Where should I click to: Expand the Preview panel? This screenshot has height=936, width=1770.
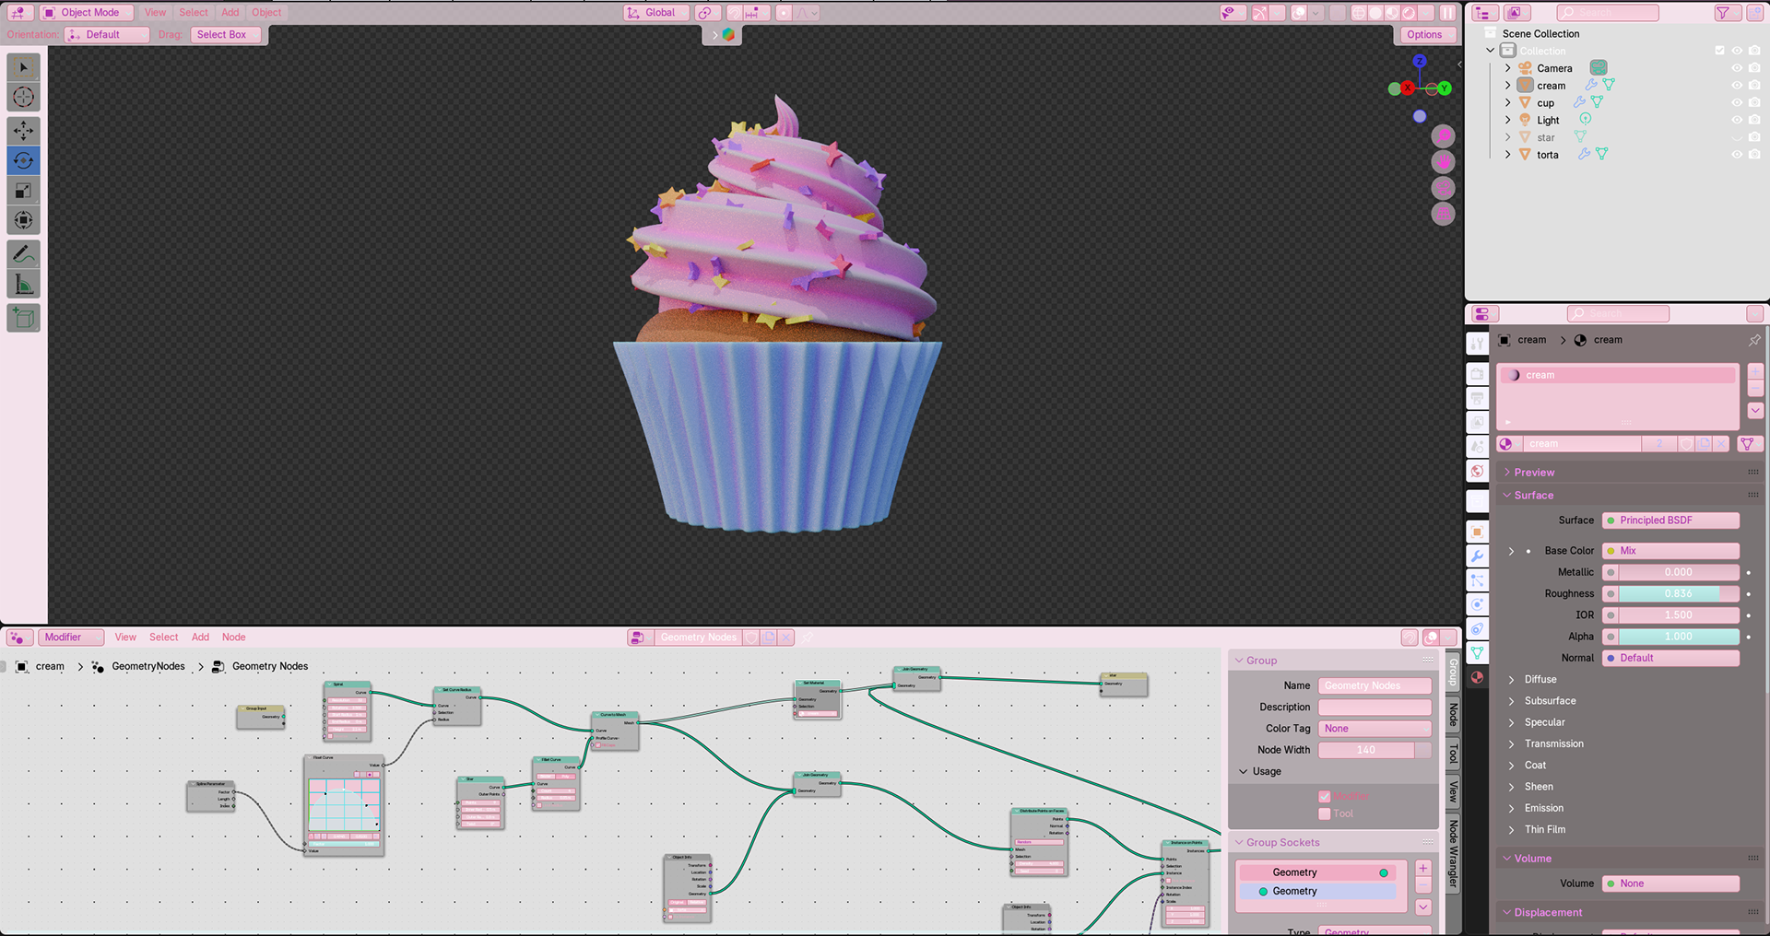pyautogui.click(x=1533, y=473)
